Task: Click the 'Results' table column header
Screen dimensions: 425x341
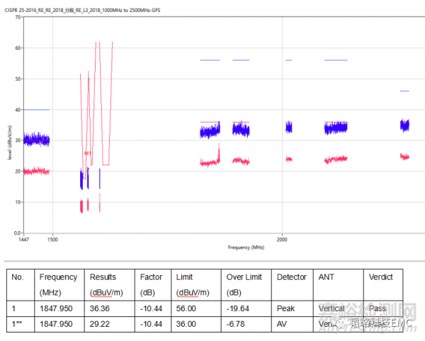Action: click(103, 277)
